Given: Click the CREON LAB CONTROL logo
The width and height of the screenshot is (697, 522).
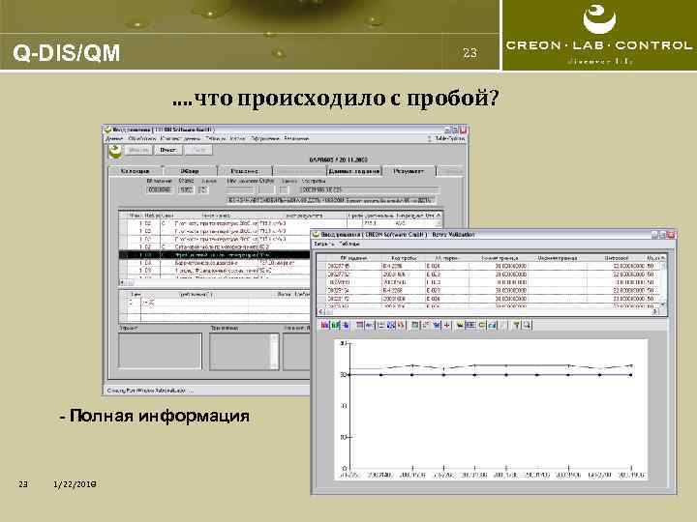Looking at the screenshot, I should 599,35.
